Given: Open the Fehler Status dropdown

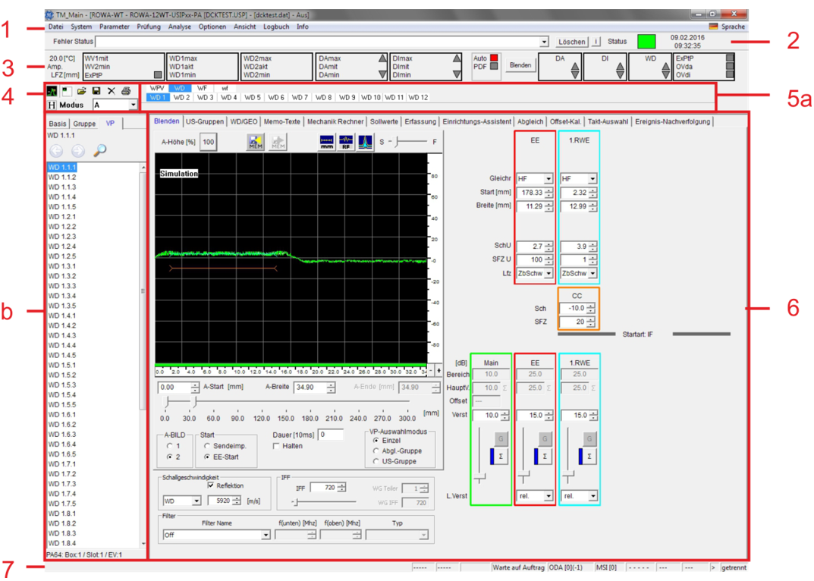Looking at the screenshot, I should click(544, 42).
